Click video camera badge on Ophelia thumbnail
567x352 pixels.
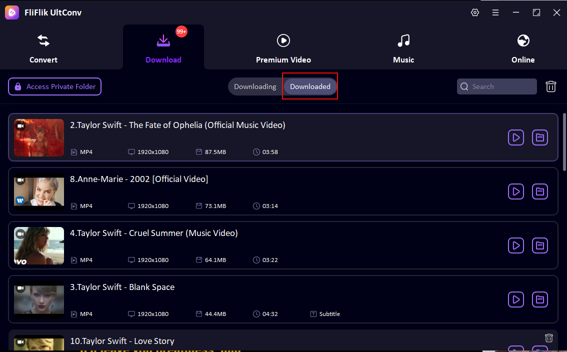pos(20,126)
